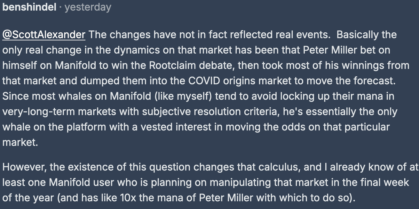Open the benshindel user profile

pos(29,7)
